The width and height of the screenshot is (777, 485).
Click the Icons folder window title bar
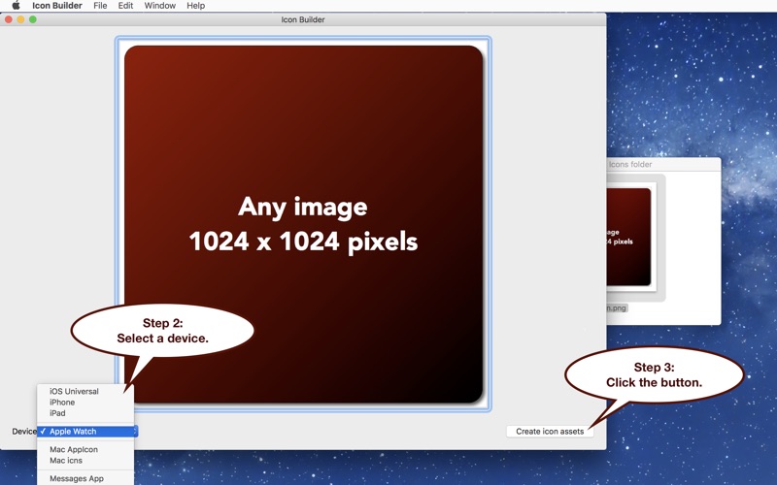[663, 164]
